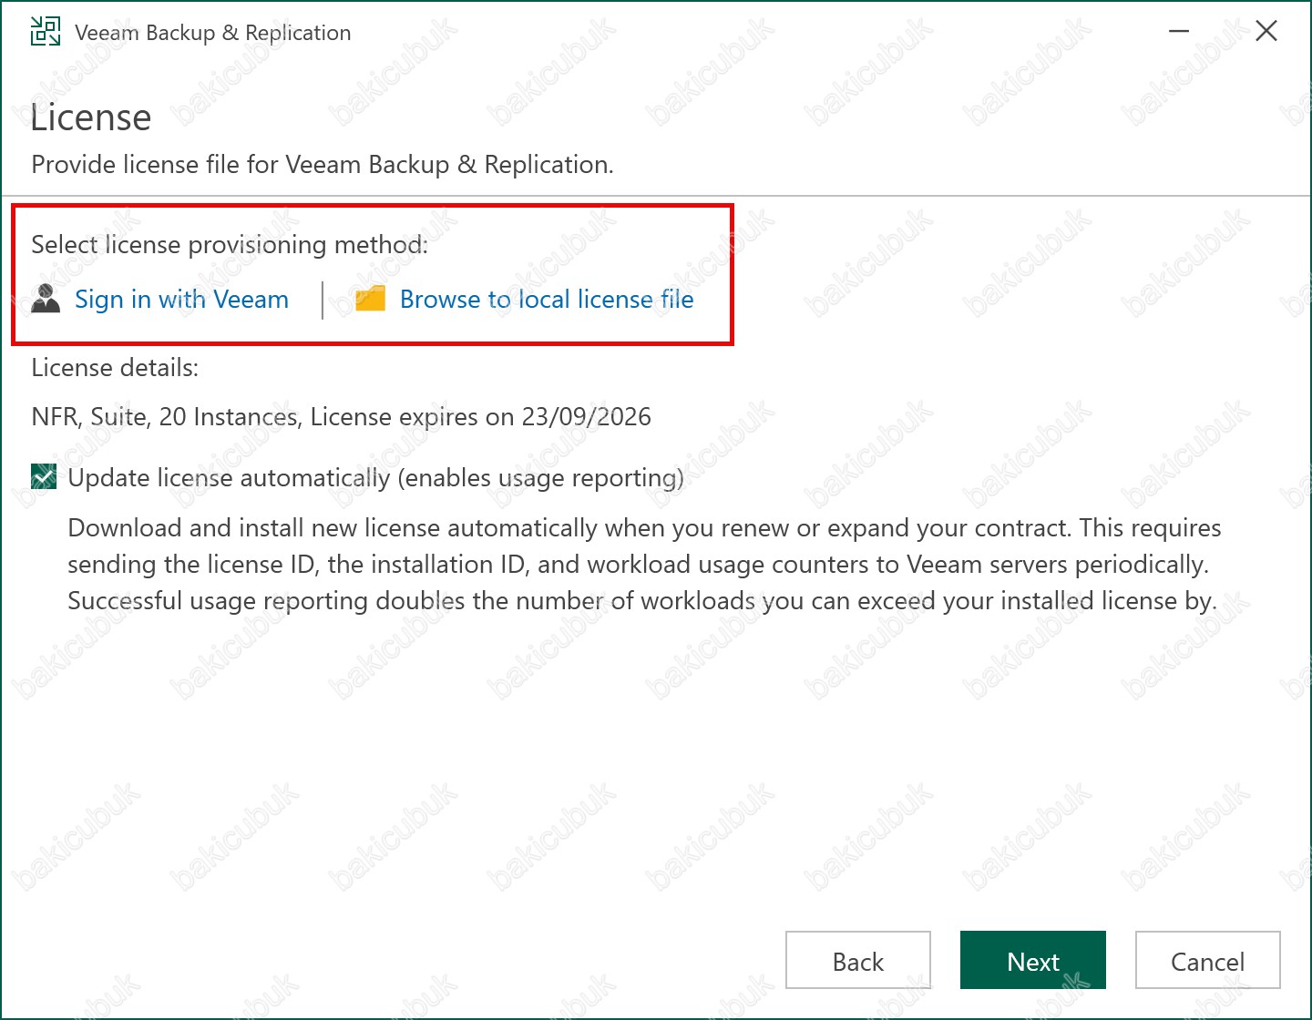Cancel the installation wizard
This screenshot has height=1020, width=1312.
coord(1207,961)
